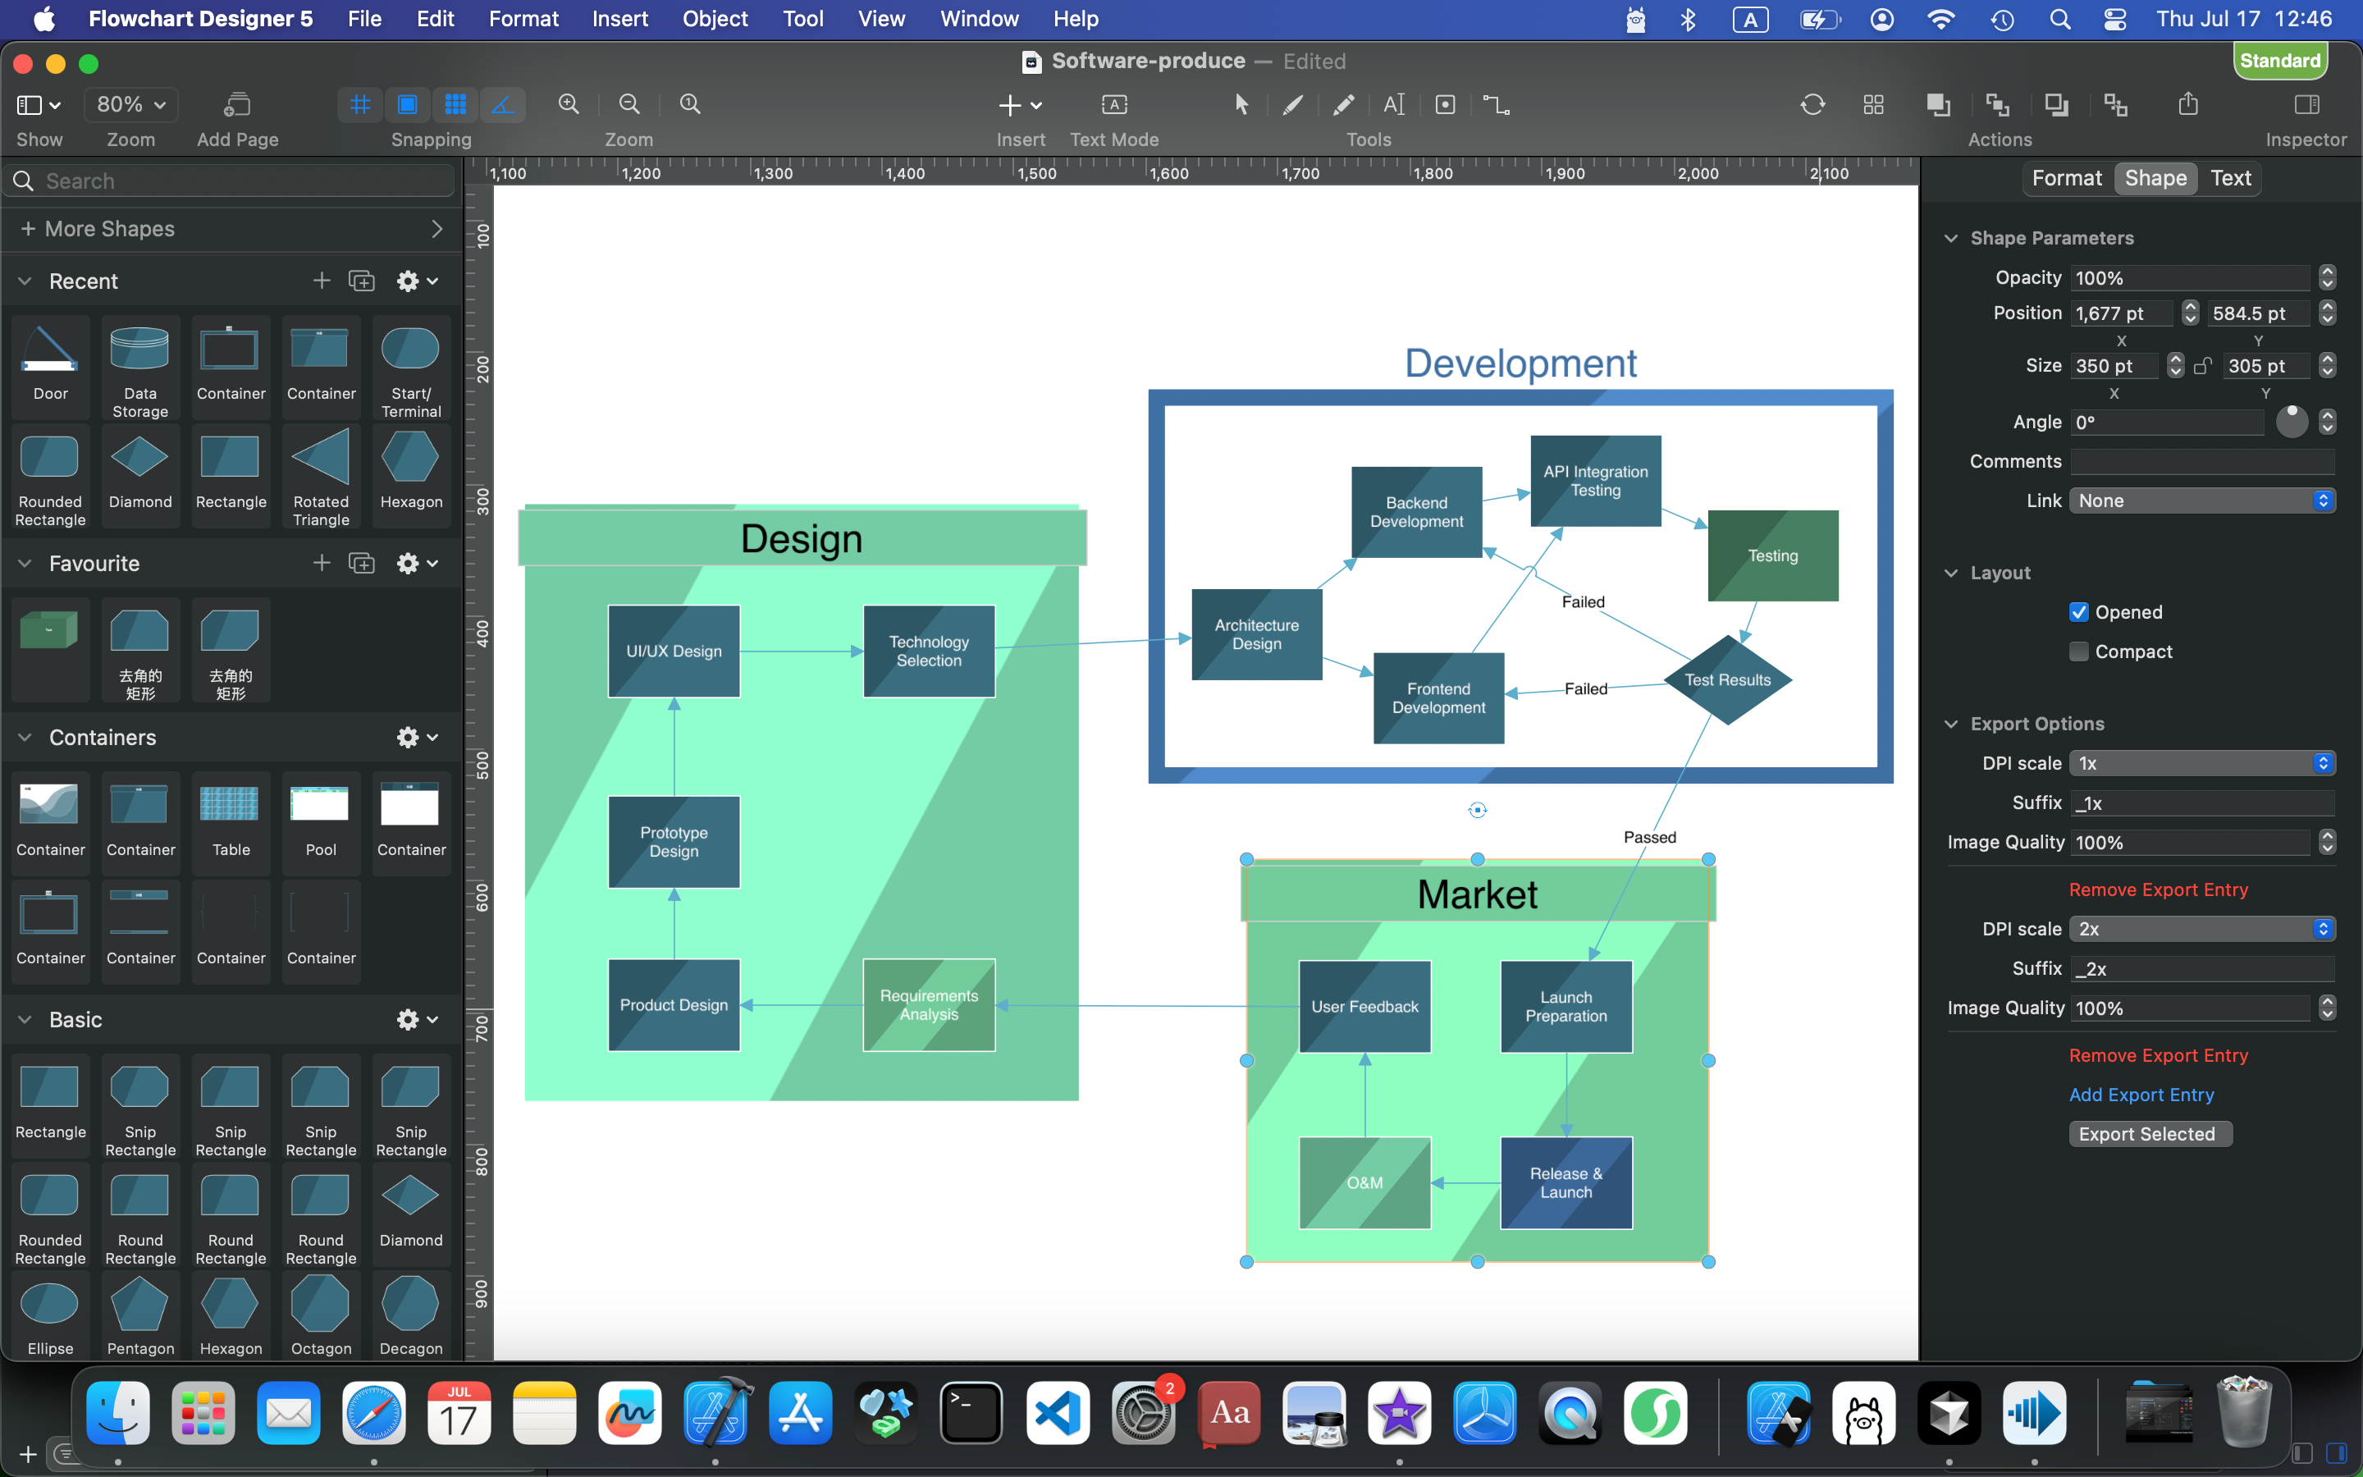Open the Show sidebar dropdown
This screenshot has height=1477, width=2363.
click(39, 104)
